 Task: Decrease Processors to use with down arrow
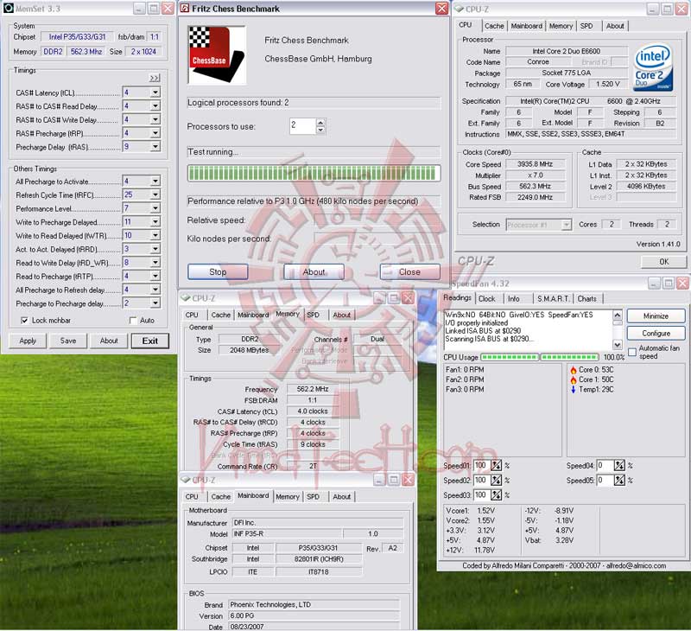pyautogui.click(x=320, y=130)
